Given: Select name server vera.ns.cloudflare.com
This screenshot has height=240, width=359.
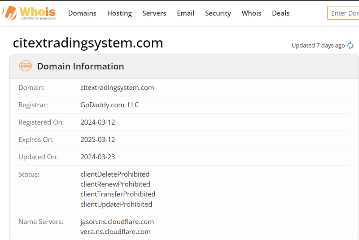Looking at the screenshot, I should coord(116,232).
